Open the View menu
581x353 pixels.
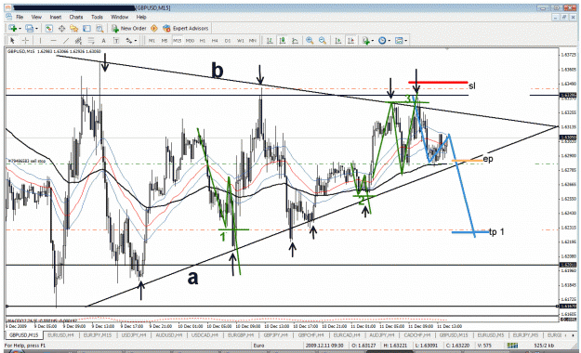pos(36,17)
